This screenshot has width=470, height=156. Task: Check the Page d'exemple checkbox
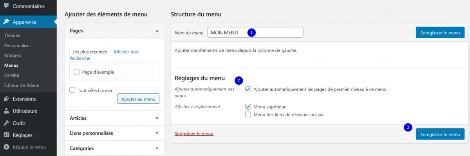76,72
